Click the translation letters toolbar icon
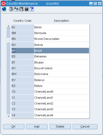This screenshot has height=135, width=103. [16, 9]
